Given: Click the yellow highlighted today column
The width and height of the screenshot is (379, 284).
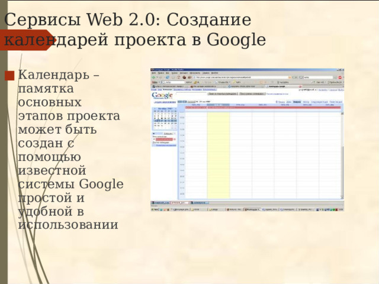Looking at the screenshot, I should [x=219, y=155].
